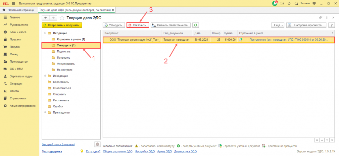339x156 pixels.
Task: Open the Зарплата и кадры section
Action: click(21, 76)
